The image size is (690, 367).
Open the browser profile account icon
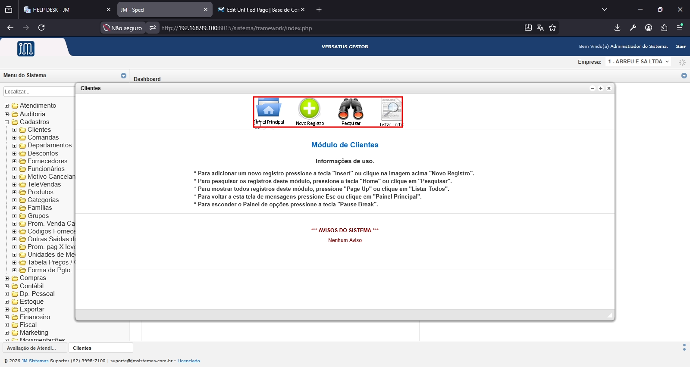[649, 28]
